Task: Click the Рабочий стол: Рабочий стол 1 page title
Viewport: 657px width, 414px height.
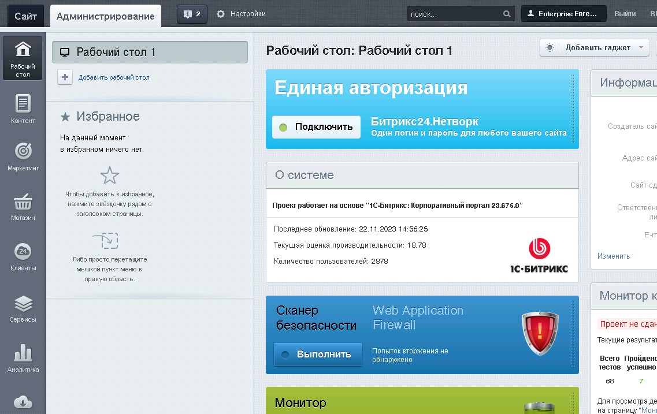Action: [359, 51]
